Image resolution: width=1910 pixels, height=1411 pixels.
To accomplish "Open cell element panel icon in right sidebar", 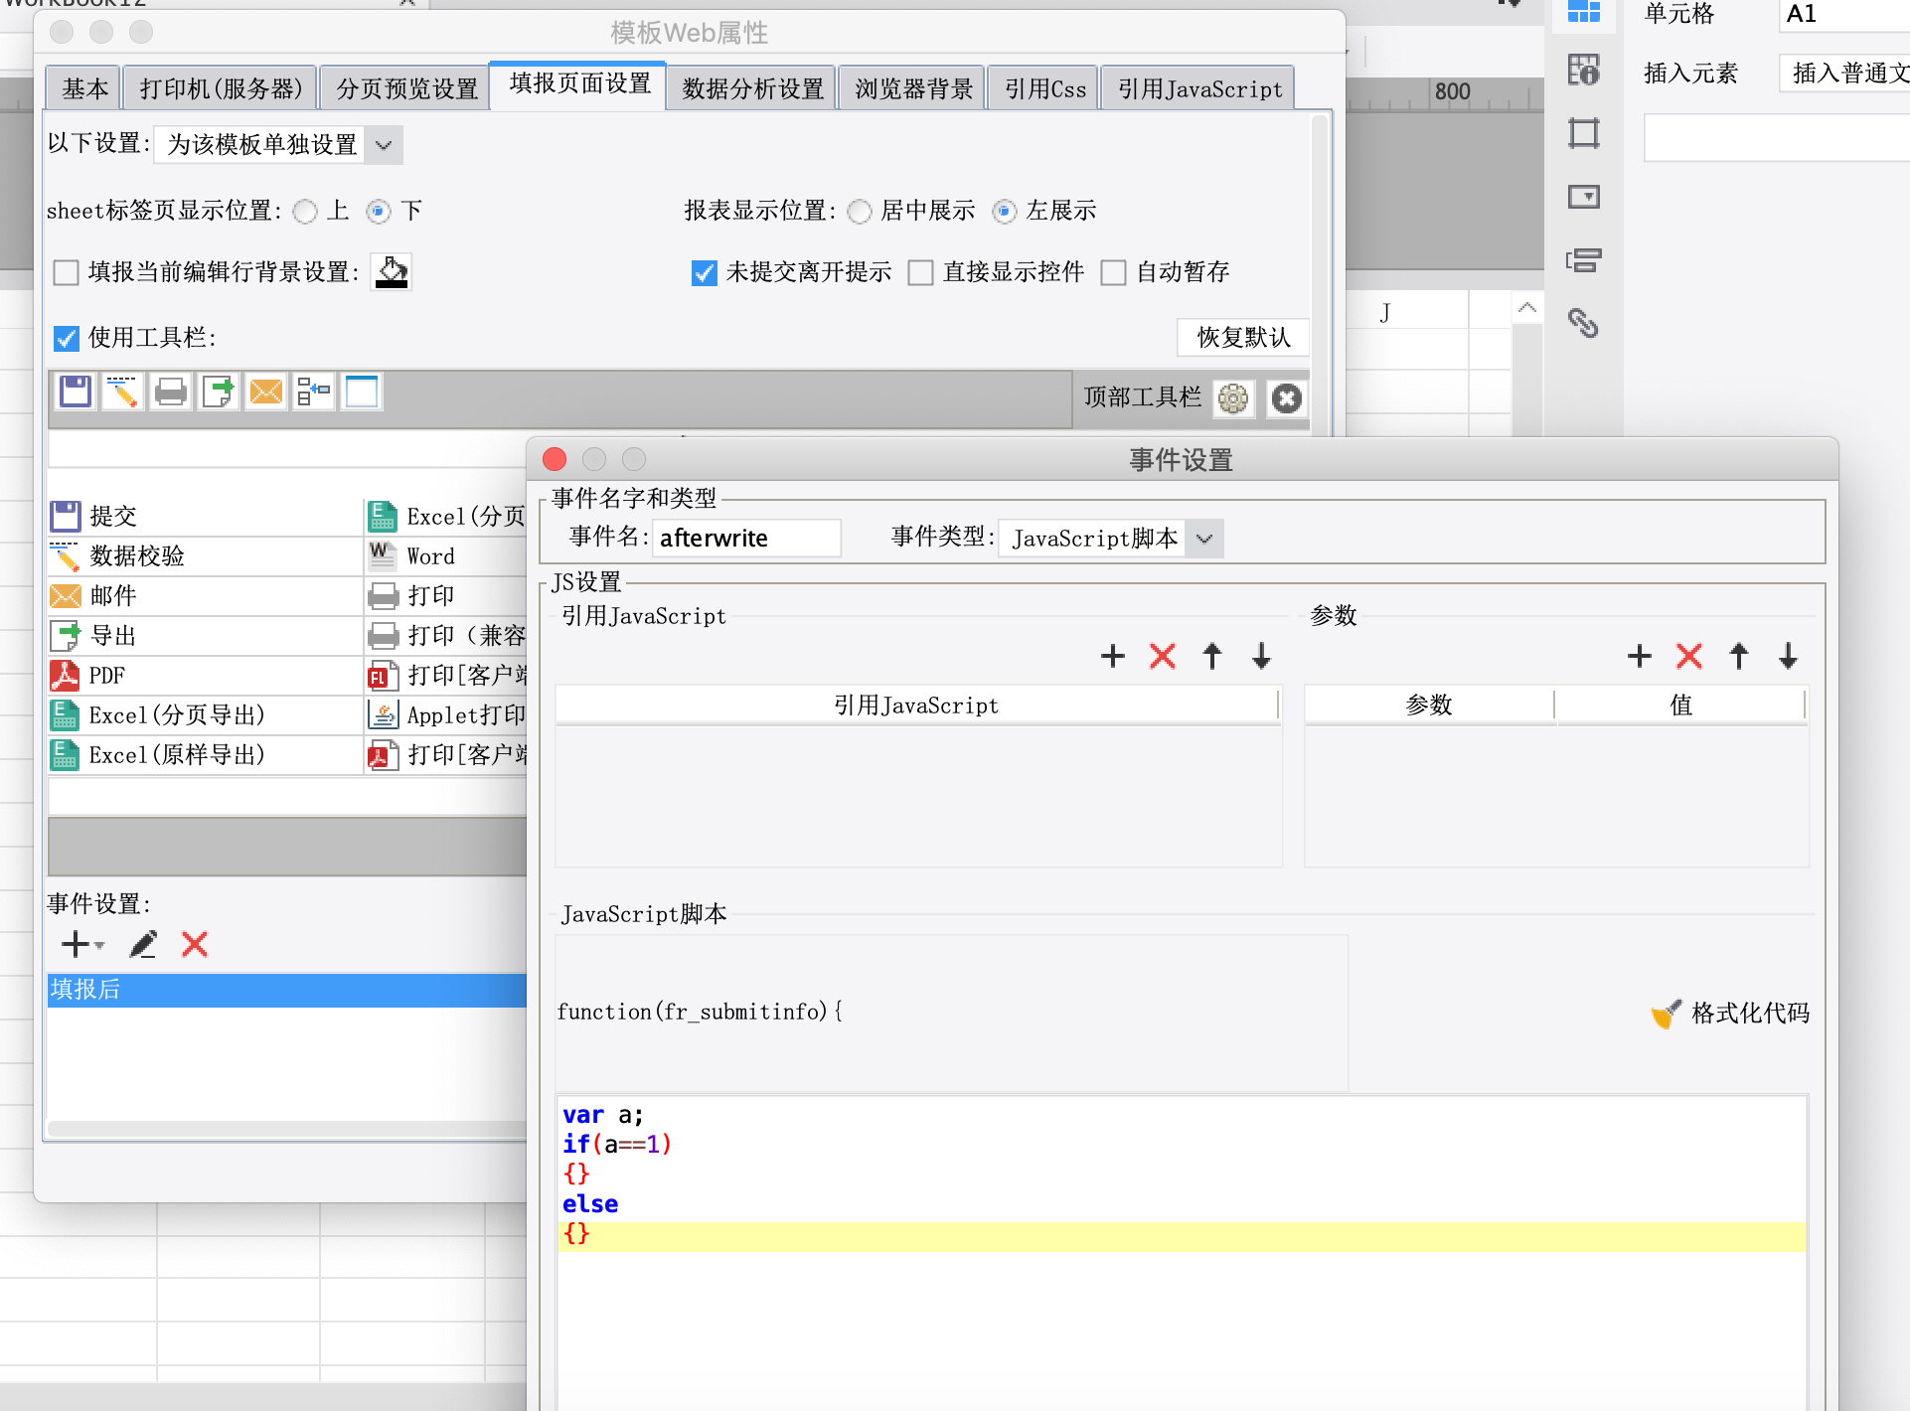I will point(1584,10).
